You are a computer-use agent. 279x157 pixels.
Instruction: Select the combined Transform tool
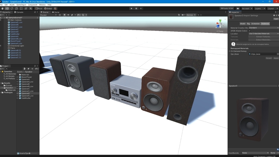[x=26, y=8]
